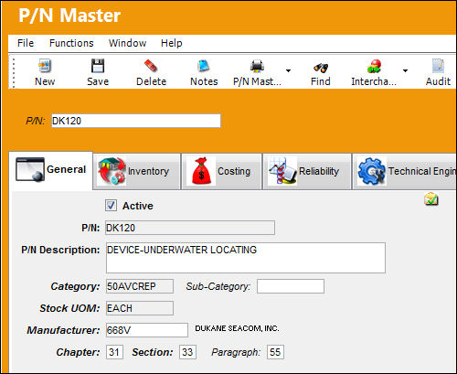
Task: Open the File menu
Action: (26, 43)
